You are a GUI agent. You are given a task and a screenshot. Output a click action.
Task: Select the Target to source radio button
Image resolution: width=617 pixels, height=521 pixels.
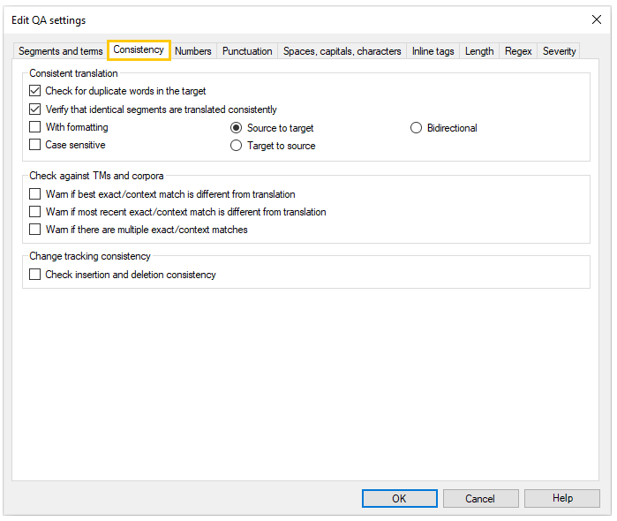click(237, 146)
